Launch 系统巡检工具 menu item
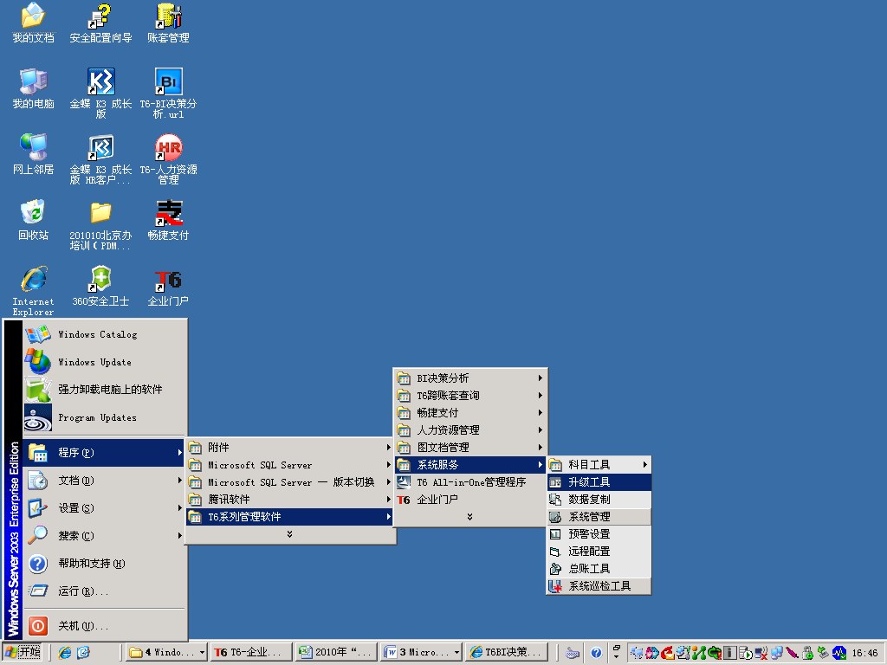This screenshot has width=887, height=665. [599, 586]
